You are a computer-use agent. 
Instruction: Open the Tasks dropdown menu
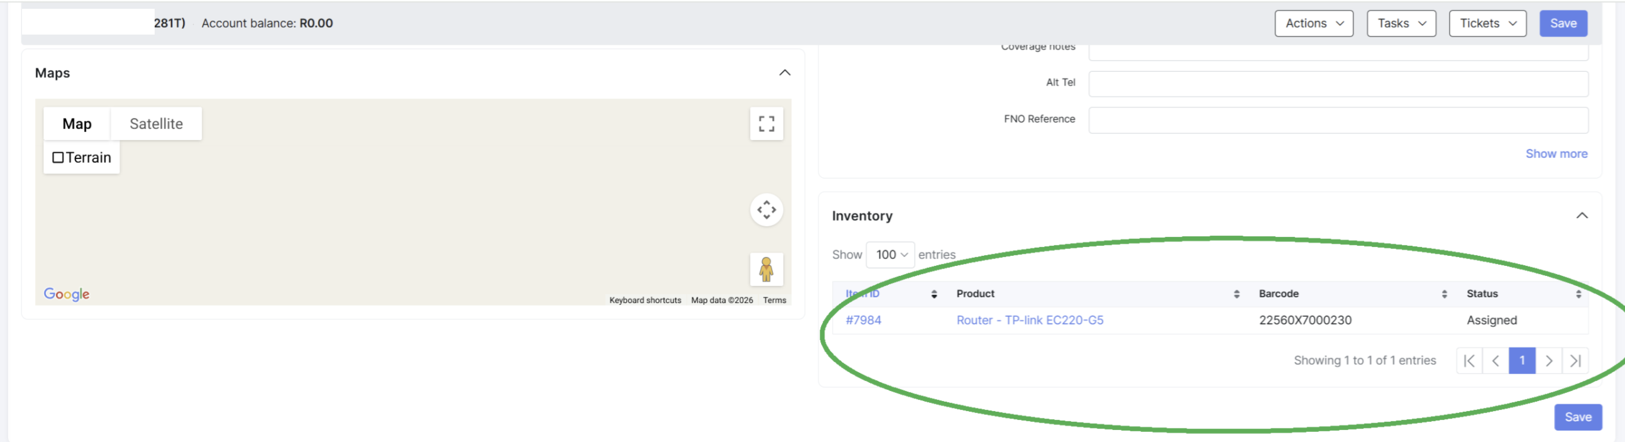click(1401, 23)
